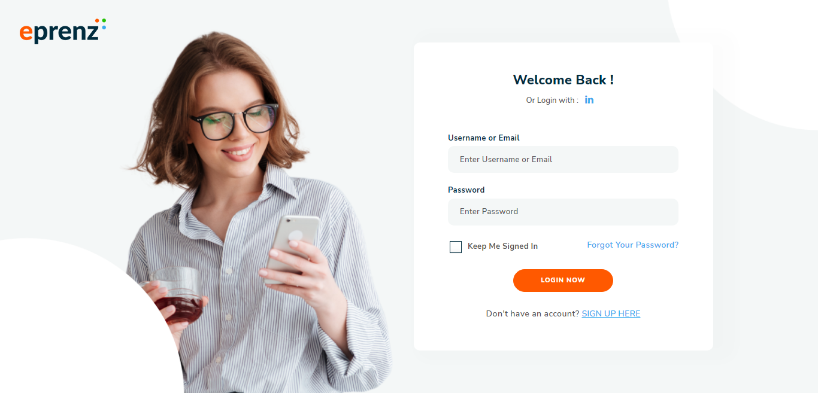The height and width of the screenshot is (393, 818).
Task: Focus the Enter Username or Email field
Action: 563,160
